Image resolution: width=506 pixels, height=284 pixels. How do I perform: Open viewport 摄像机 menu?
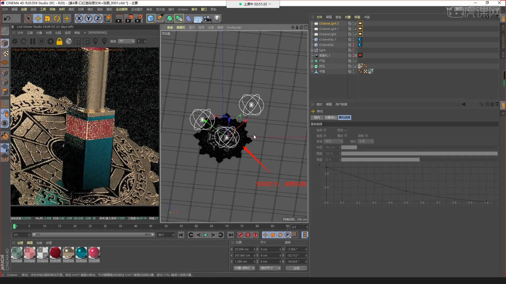point(181,27)
